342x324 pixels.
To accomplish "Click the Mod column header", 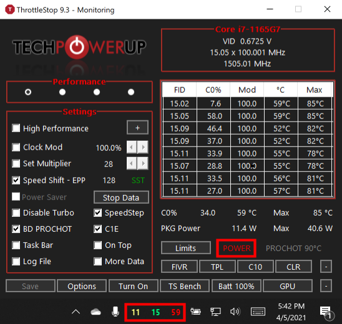I will (x=247, y=90).
